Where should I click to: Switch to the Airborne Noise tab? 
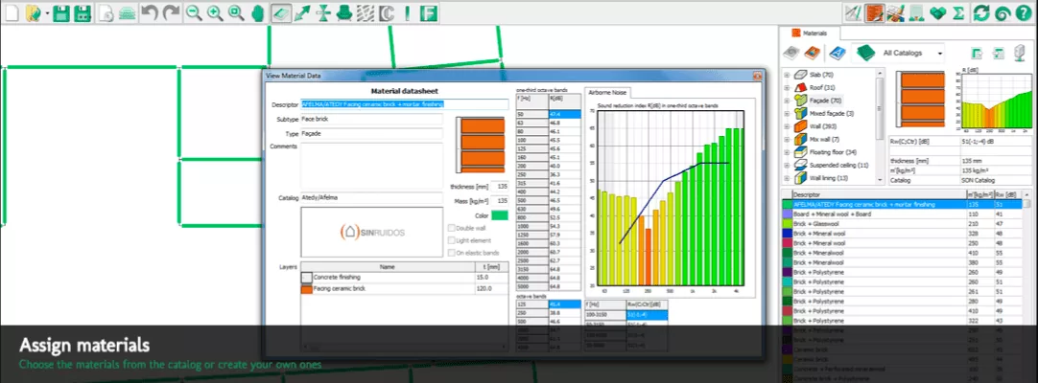point(610,94)
